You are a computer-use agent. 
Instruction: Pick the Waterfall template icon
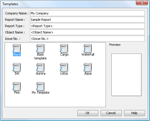click(87, 48)
